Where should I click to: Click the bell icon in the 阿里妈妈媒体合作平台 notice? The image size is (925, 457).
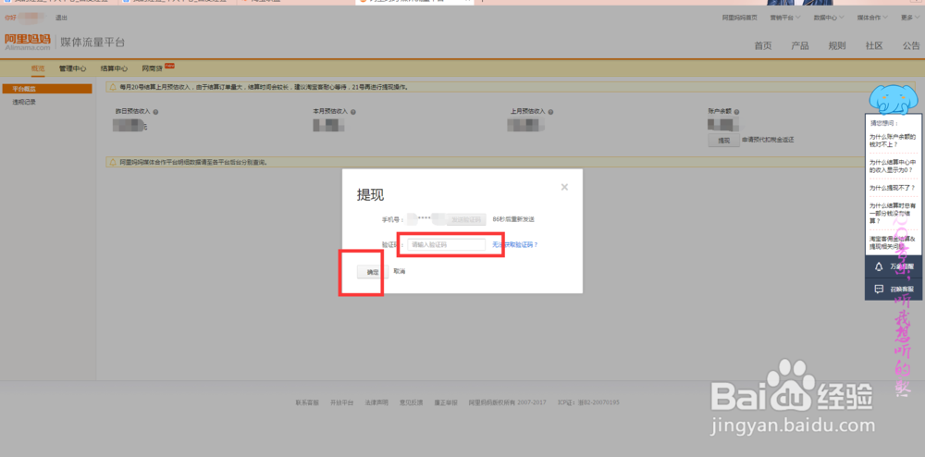coord(112,161)
